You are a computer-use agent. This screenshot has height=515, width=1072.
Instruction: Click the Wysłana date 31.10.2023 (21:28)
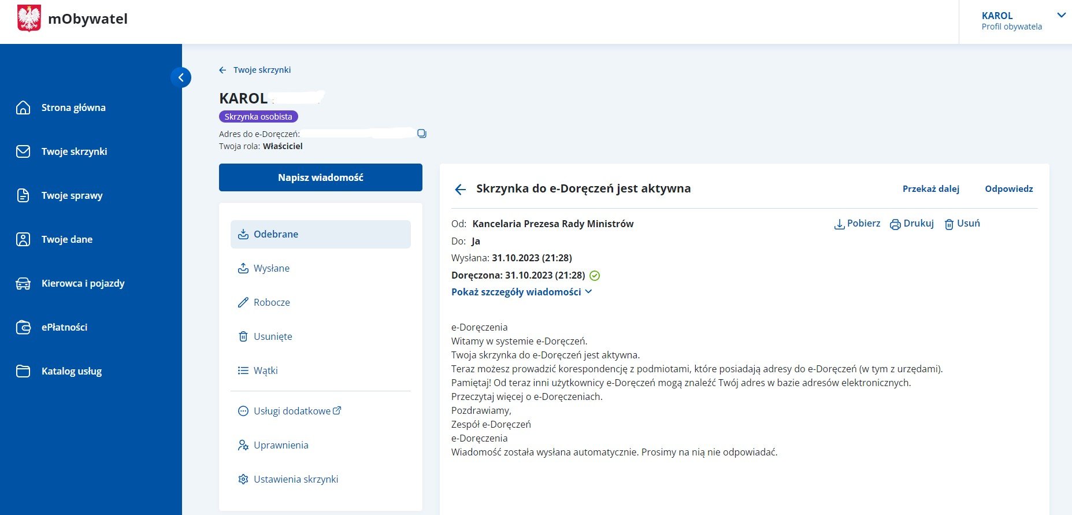pyautogui.click(x=532, y=258)
